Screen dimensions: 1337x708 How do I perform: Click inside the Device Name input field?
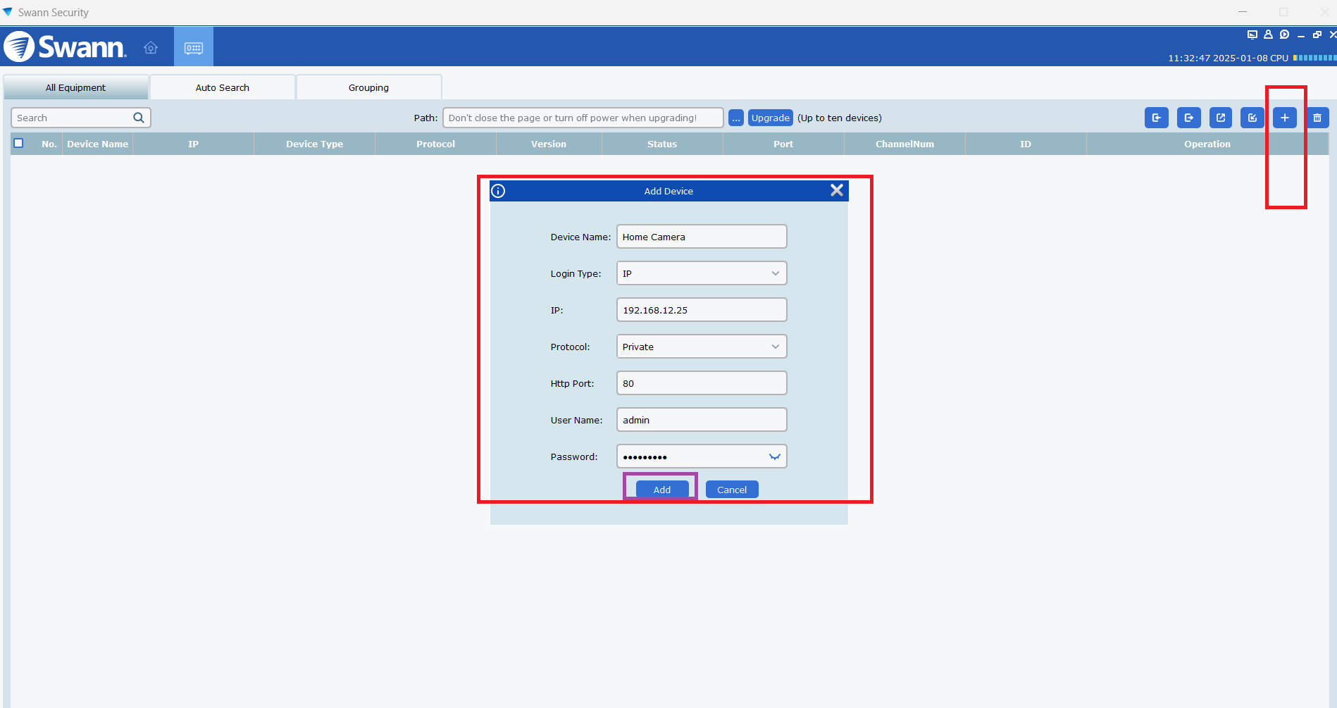pyautogui.click(x=701, y=237)
